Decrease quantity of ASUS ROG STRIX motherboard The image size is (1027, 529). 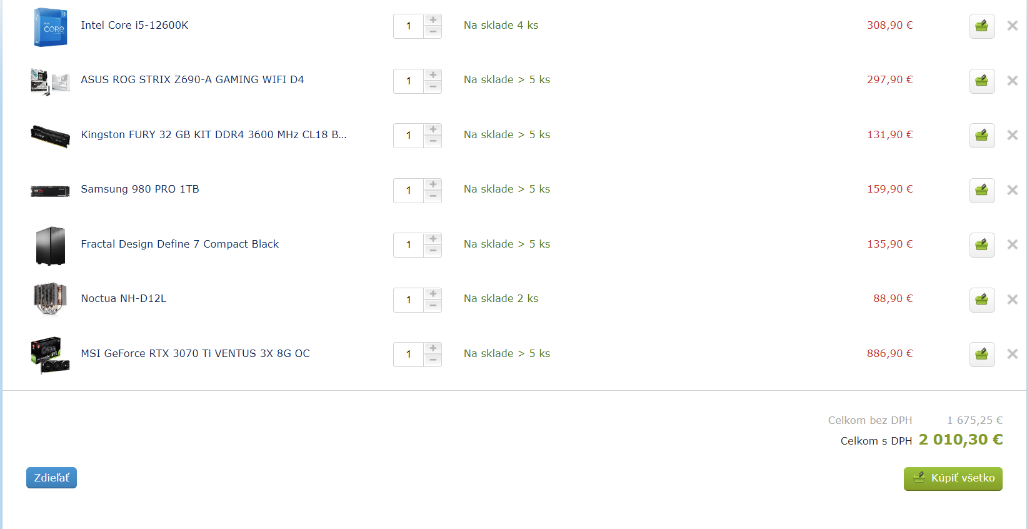coord(433,87)
